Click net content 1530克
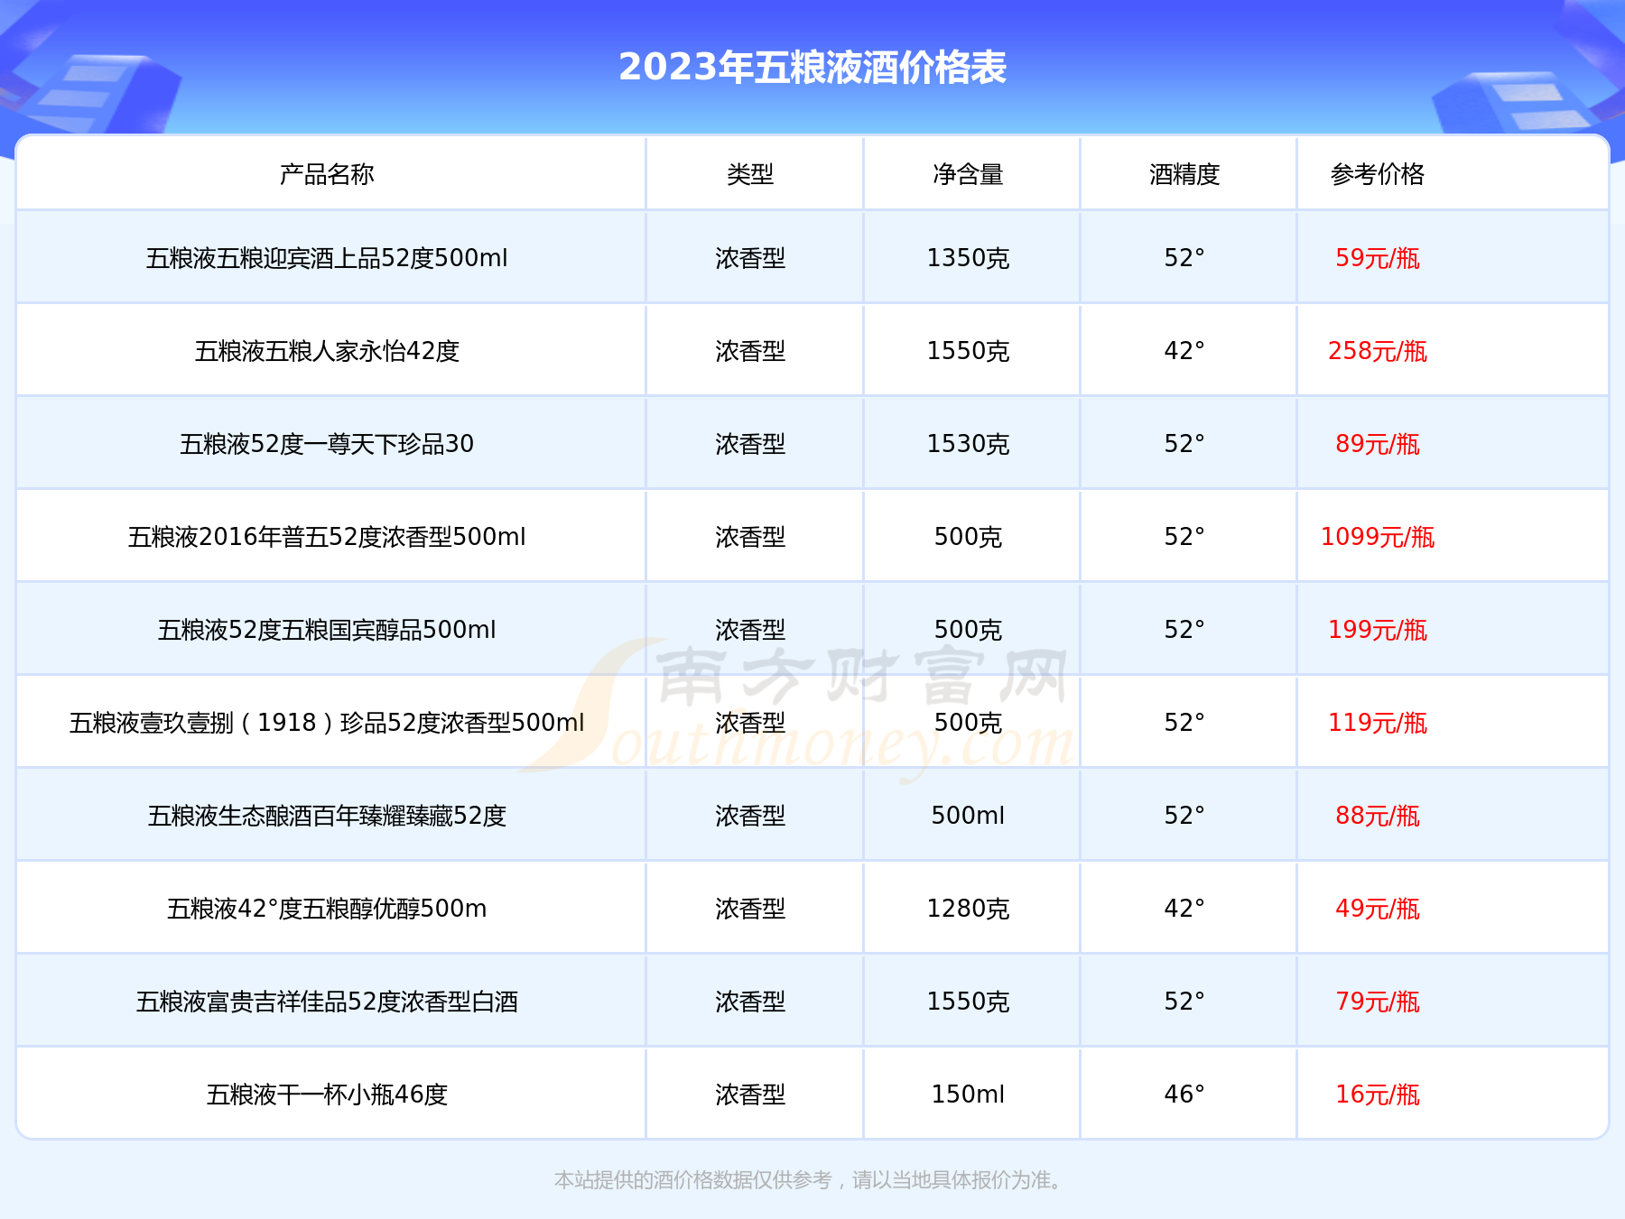Screen dimensions: 1625x1219 click(x=968, y=444)
